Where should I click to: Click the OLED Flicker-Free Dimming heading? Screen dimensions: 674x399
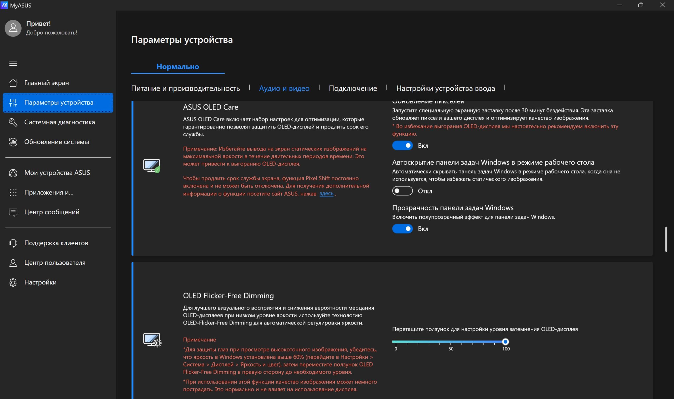pyautogui.click(x=228, y=296)
